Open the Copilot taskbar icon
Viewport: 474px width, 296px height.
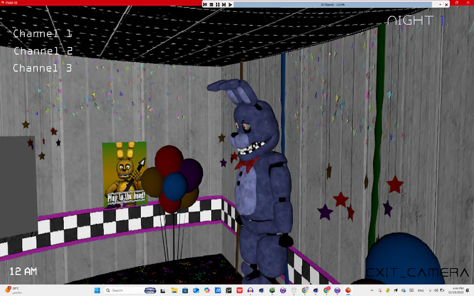click(207, 291)
